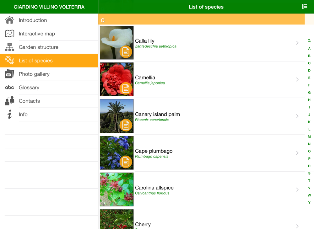Jump to letter J in index
The image size is (314, 229).
click(309, 114)
